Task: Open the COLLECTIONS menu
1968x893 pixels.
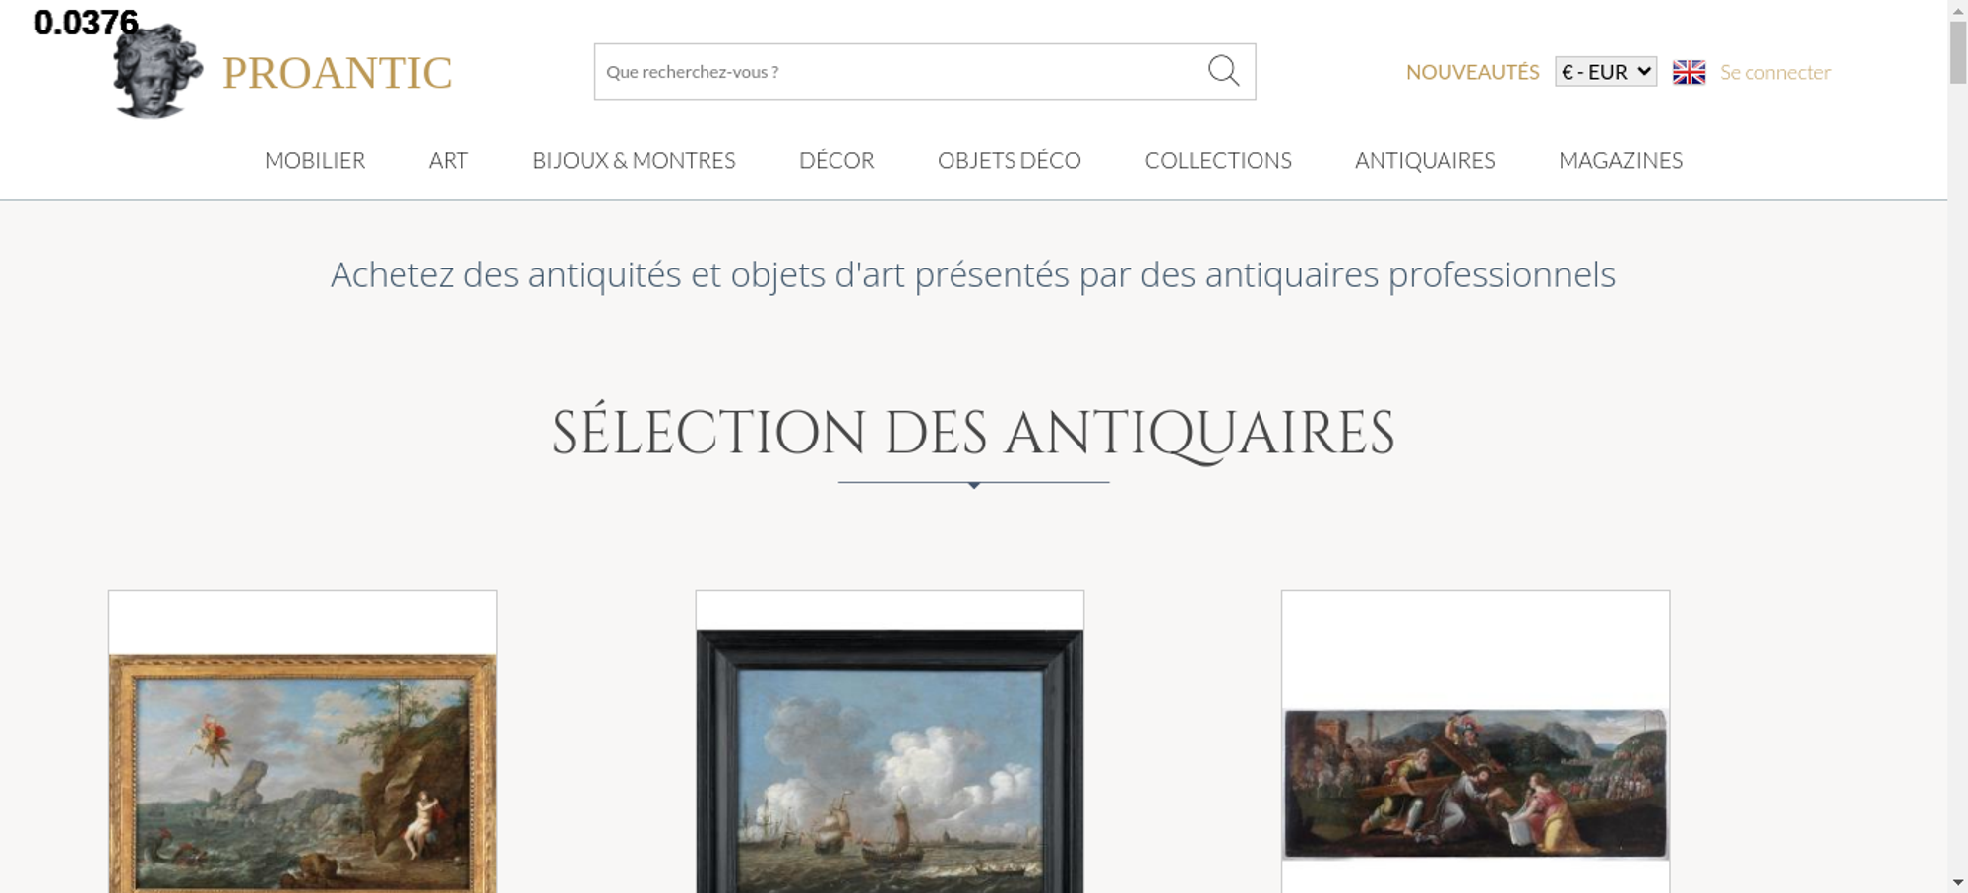Action: (1218, 160)
